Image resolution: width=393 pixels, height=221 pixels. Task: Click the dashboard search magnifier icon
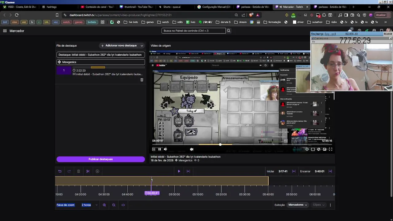point(228,31)
